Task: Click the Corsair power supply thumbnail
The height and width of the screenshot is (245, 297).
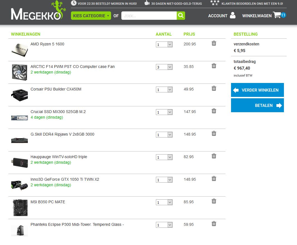Action: click(x=19, y=95)
